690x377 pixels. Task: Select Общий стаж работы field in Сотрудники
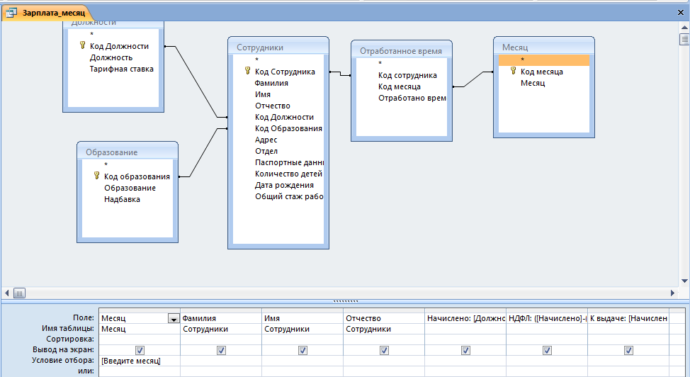coord(289,196)
